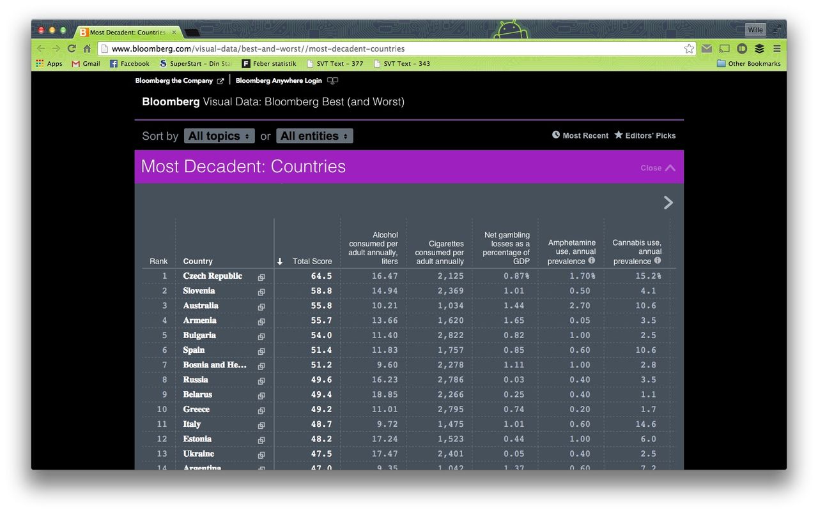Open Australia details popup icon
Screen dimensions: 818x513
[261, 307]
